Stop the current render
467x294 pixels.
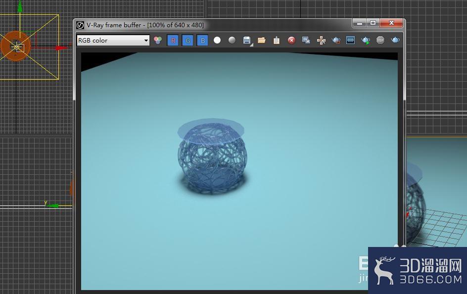pyautogui.click(x=380, y=40)
